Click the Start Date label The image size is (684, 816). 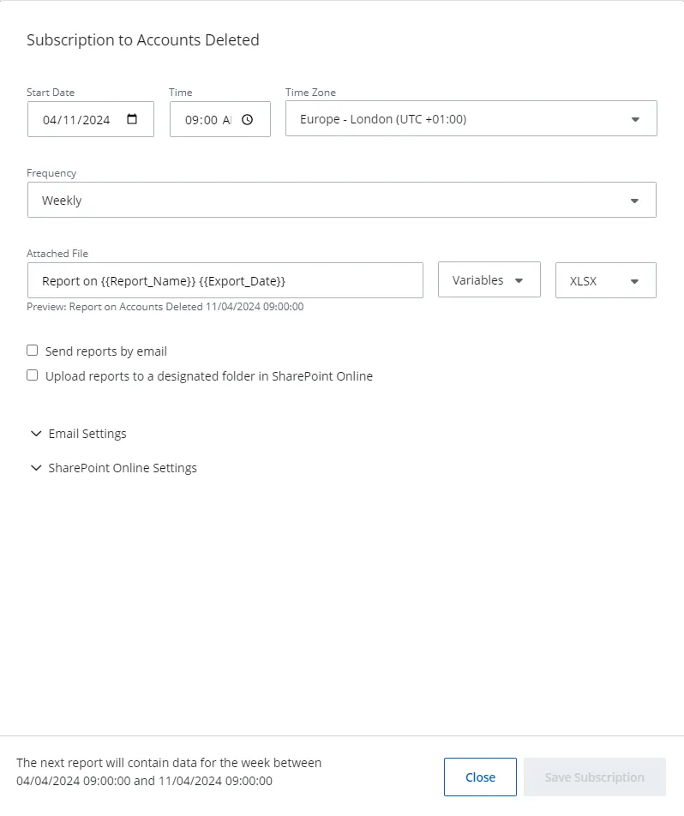point(51,92)
